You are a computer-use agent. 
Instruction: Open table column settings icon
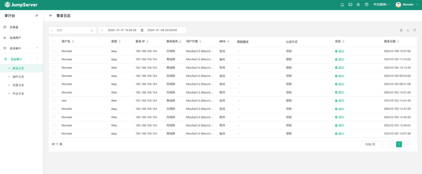coord(401,30)
